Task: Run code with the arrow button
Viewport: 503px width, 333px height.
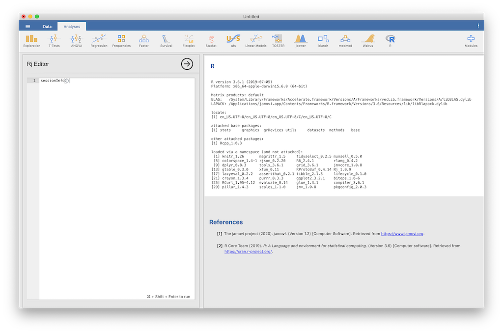Action: (x=187, y=64)
